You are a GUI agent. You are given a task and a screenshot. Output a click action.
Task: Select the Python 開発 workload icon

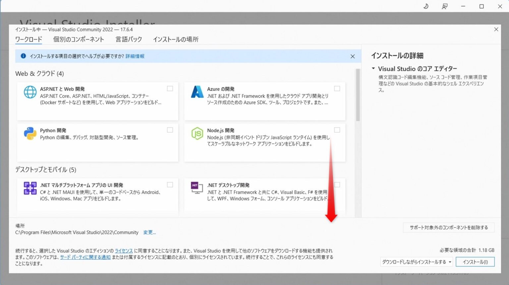[30, 134]
